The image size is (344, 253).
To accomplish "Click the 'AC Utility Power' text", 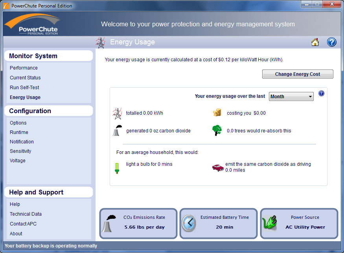I will tap(305, 227).
